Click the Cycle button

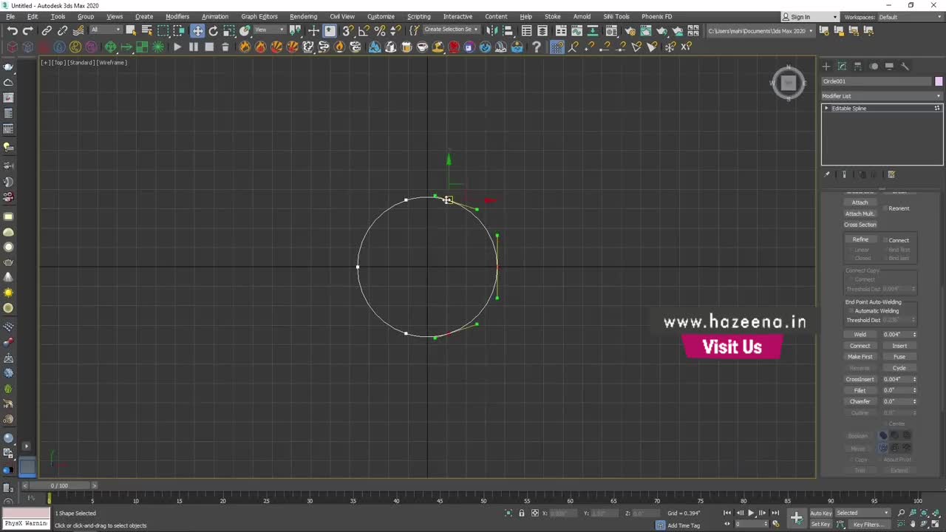click(x=899, y=368)
